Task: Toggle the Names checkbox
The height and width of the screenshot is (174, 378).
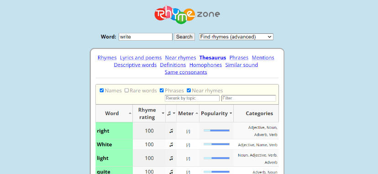Action: pyautogui.click(x=102, y=90)
